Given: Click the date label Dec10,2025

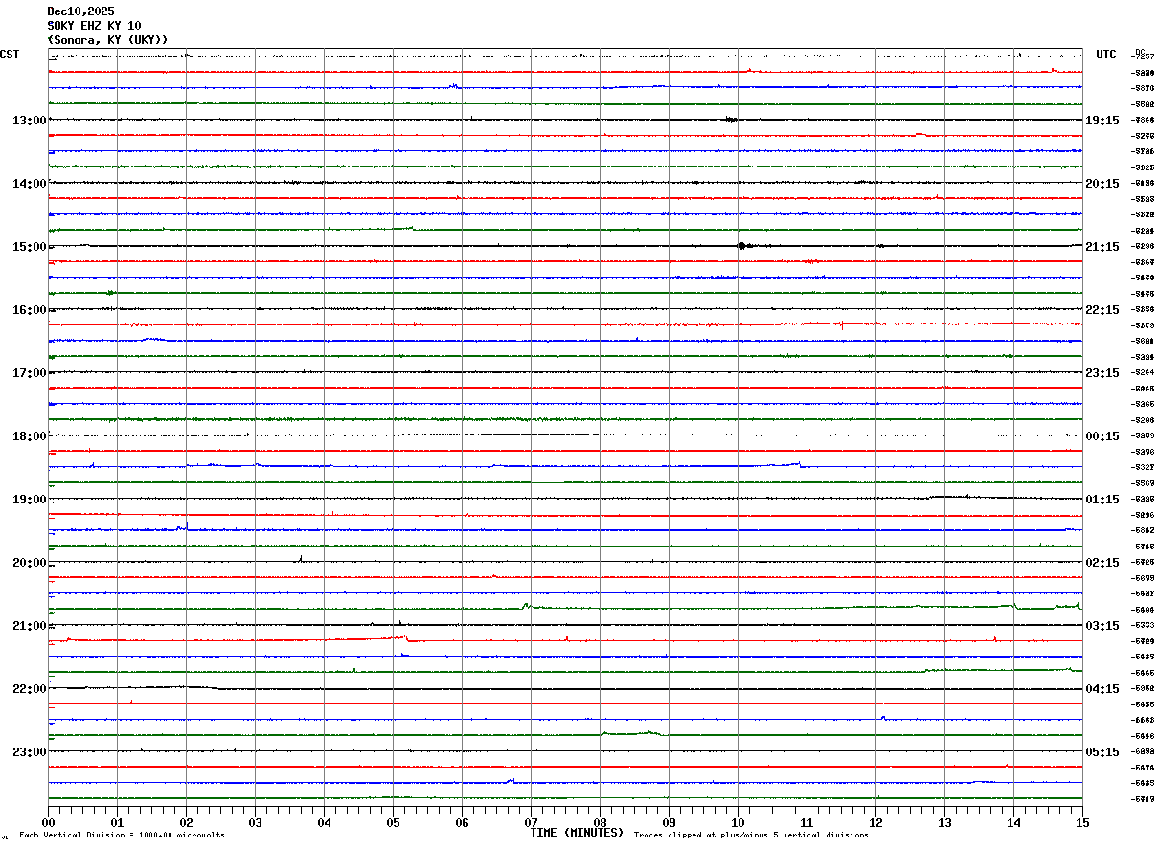Looking at the screenshot, I should pos(80,11).
